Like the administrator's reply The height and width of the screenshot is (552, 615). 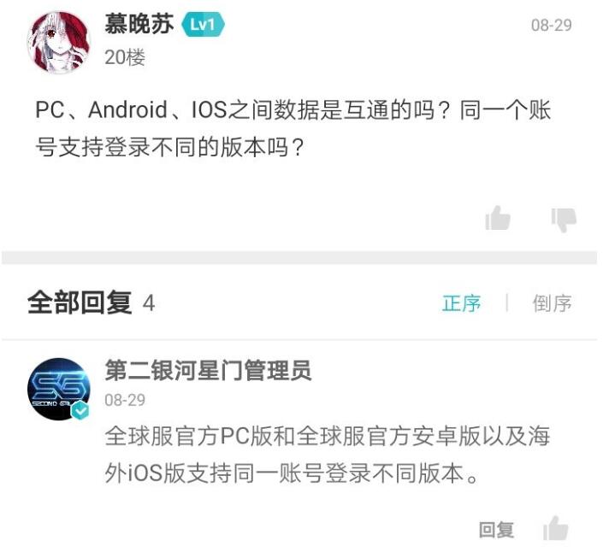click(556, 529)
